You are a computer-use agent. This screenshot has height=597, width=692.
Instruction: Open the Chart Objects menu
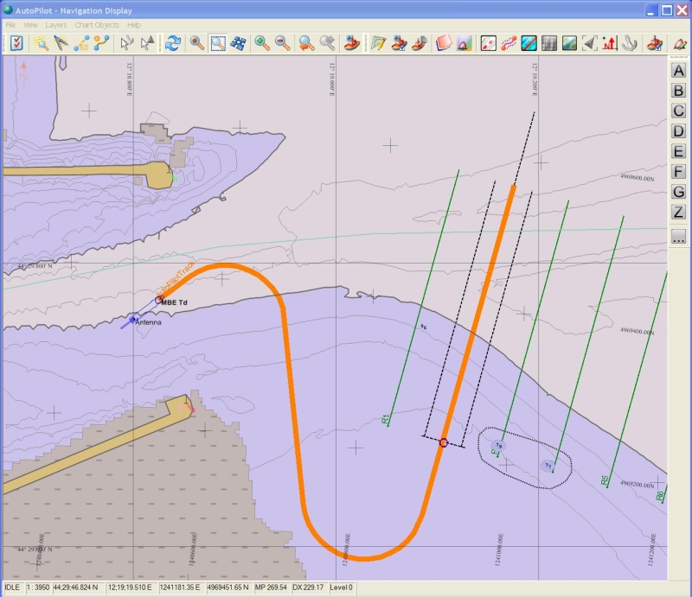coord(95,25)
